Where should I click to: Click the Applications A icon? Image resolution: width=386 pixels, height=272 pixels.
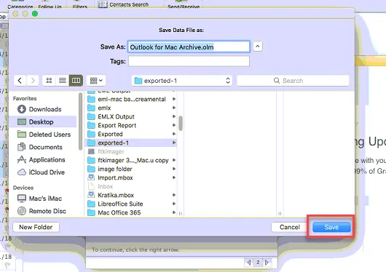point(22,159)
